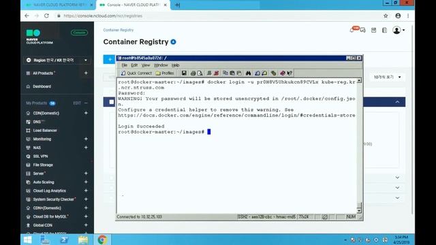
Task: Open File Storage in the sidebar
Action: [43, 165]
